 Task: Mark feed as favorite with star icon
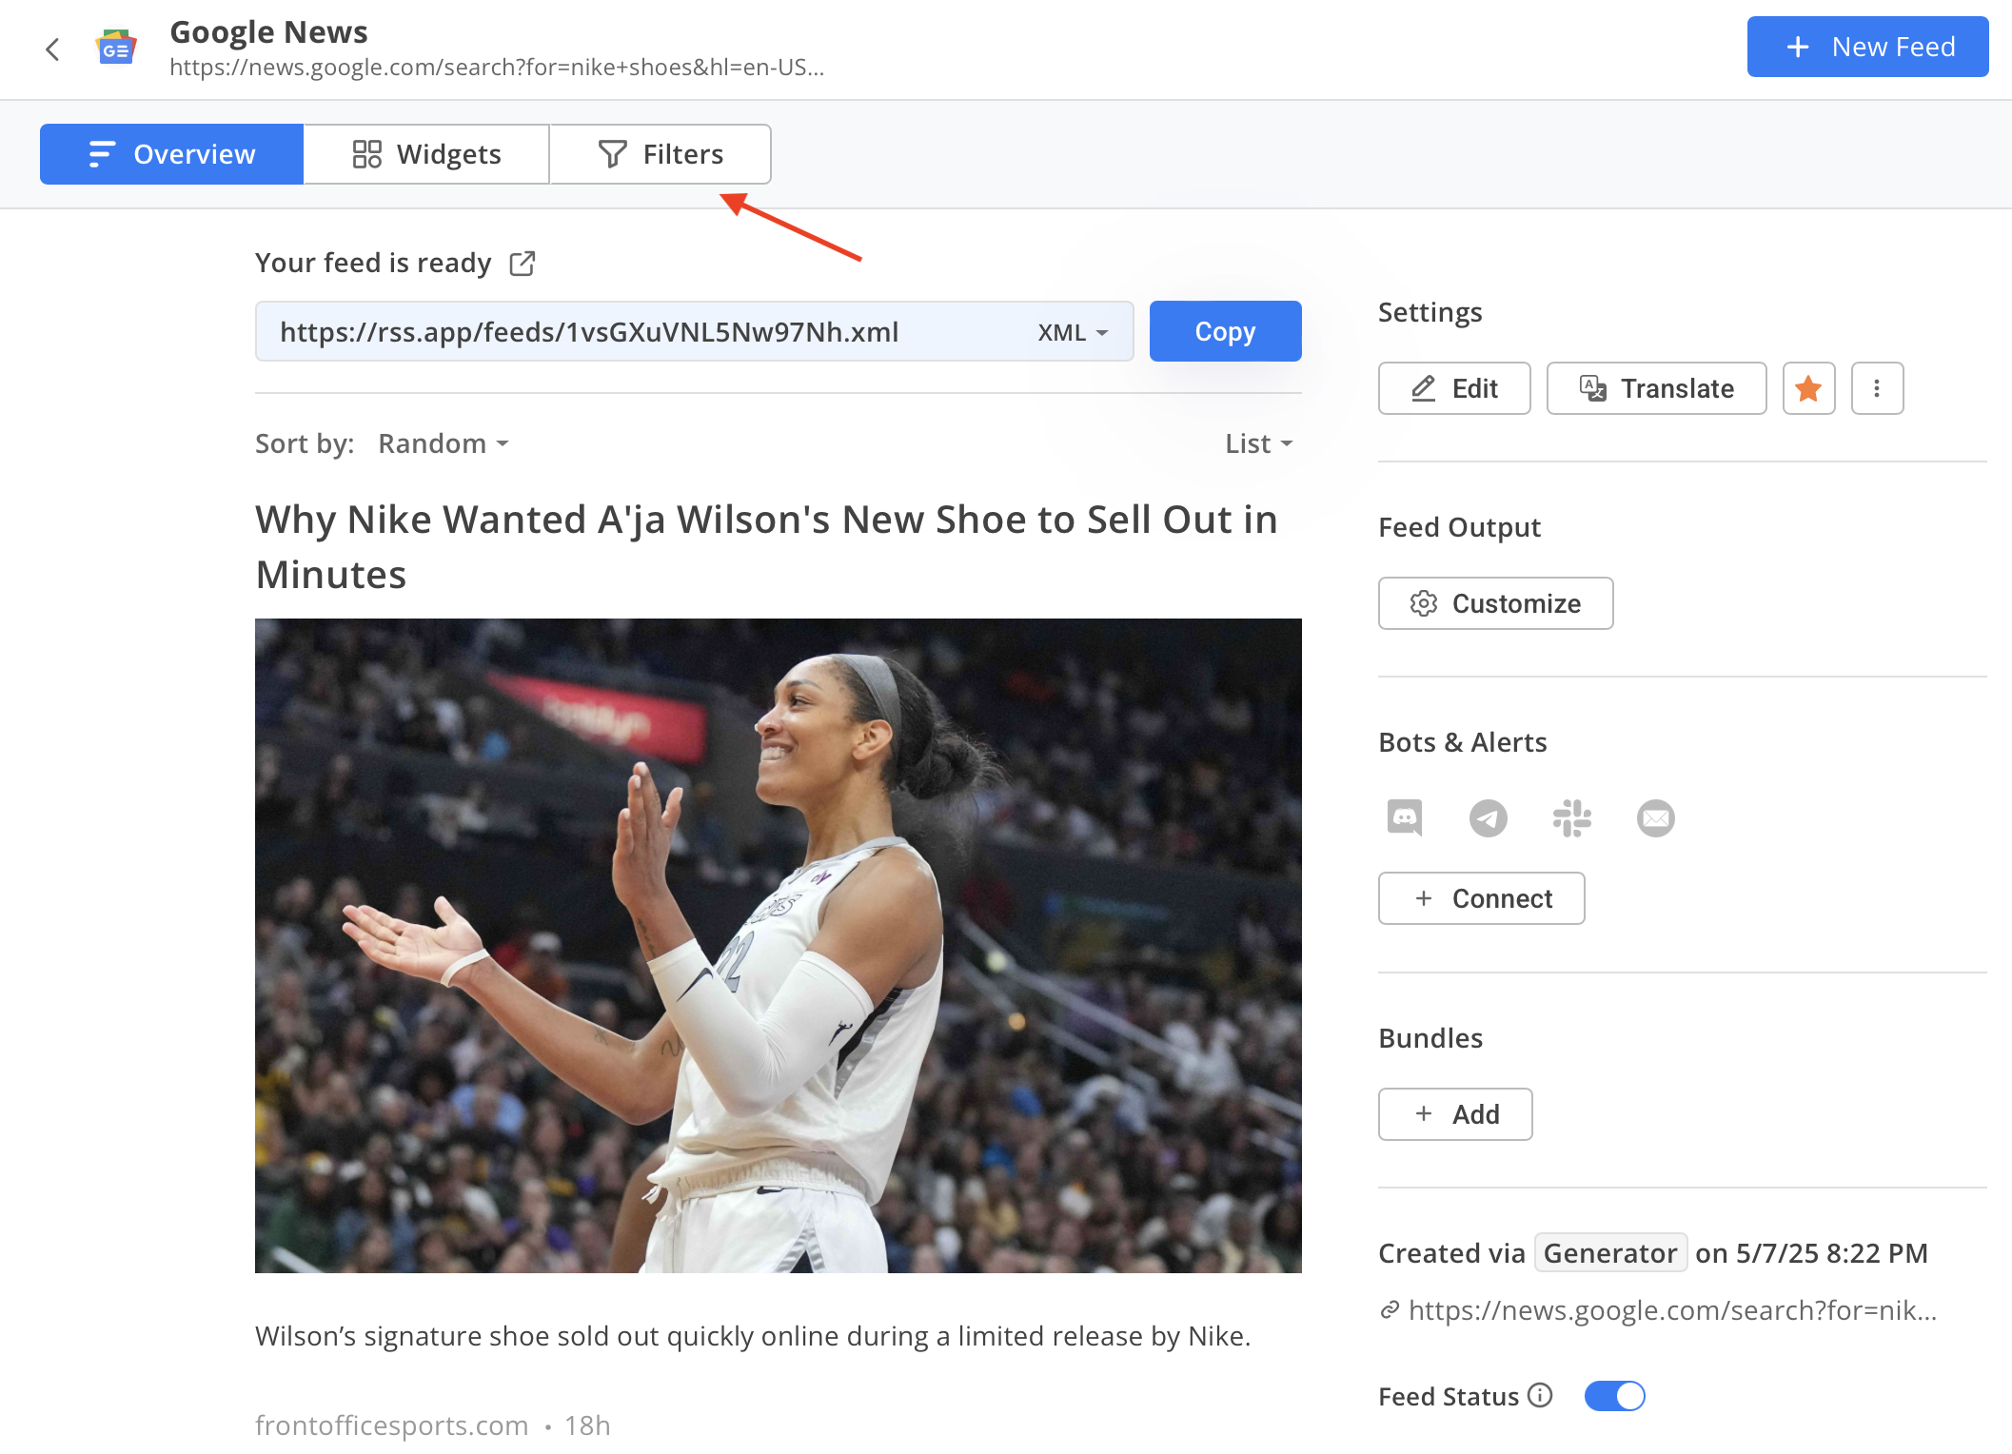tap(1808, 388)
